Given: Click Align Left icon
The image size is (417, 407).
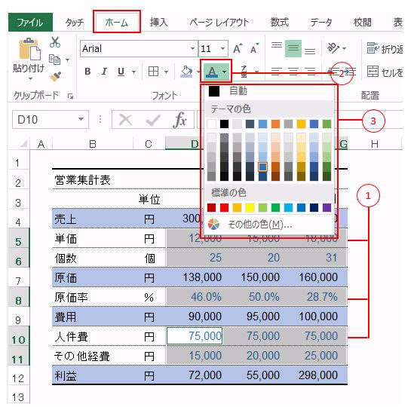Looking at the screenshot, I should (277, 72).
